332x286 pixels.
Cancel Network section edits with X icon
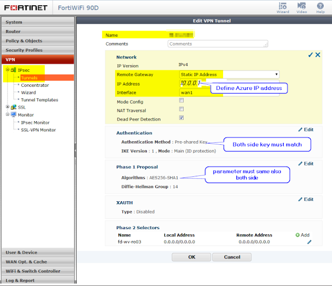coord(317,55)
